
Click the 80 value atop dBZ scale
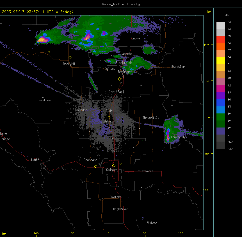tap(229, 22)
